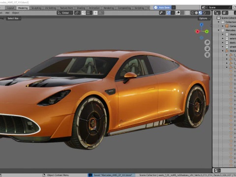236x177 pixels.
Task: Click the Z axis on navigation gizmo
Action: click(202, 25)
